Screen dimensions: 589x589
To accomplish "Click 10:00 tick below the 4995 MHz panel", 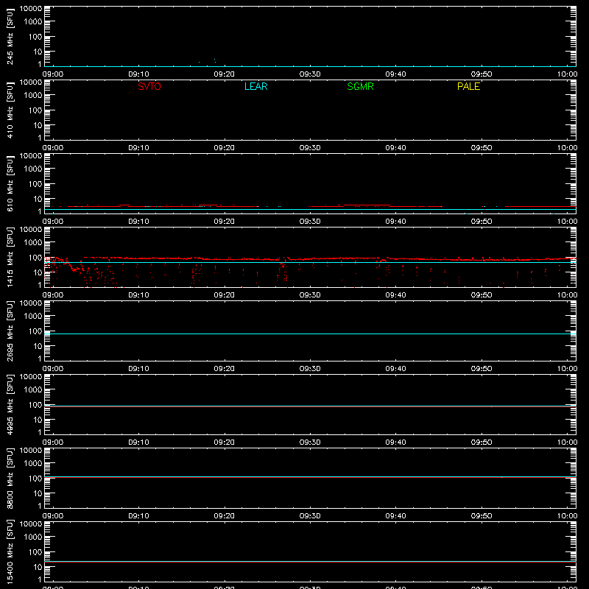I will 567,442.
